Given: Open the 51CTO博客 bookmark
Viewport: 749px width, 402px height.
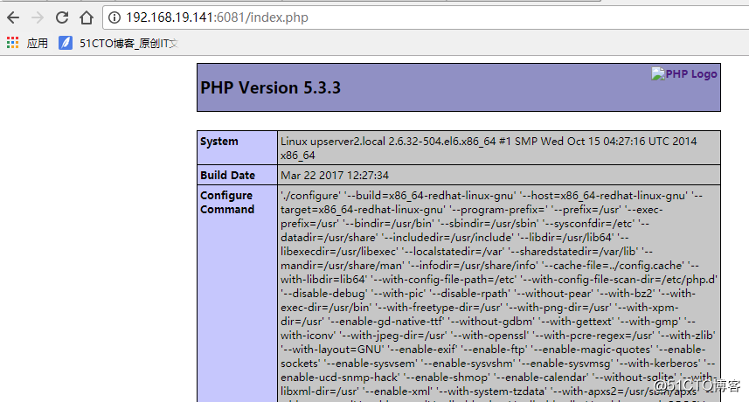Looking at the screenshot, I should 128,44.
